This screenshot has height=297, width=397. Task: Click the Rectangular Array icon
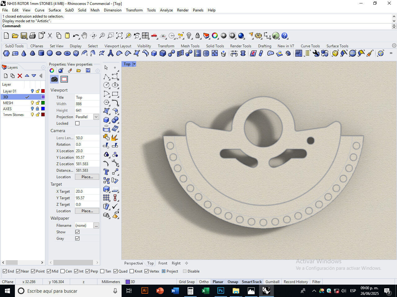pyautogui.click(x=106, y=197)
